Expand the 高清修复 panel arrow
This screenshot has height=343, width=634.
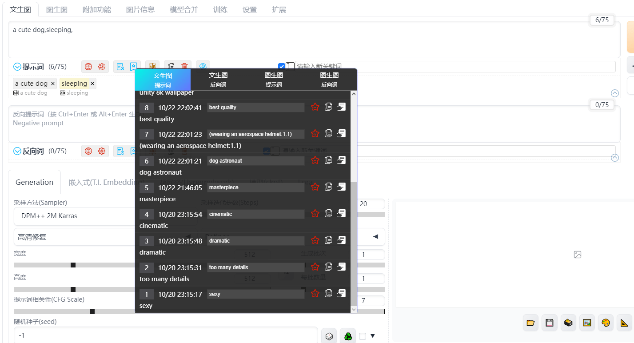375,237
